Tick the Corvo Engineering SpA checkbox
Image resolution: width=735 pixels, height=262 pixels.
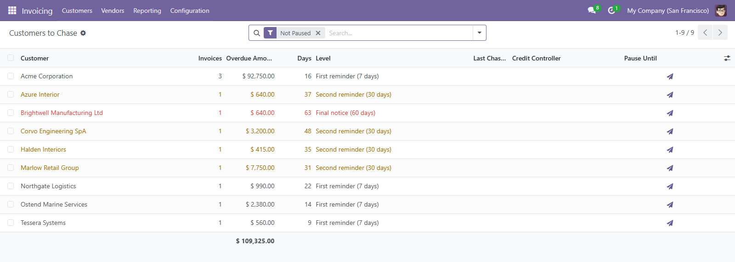click(11, 131)
